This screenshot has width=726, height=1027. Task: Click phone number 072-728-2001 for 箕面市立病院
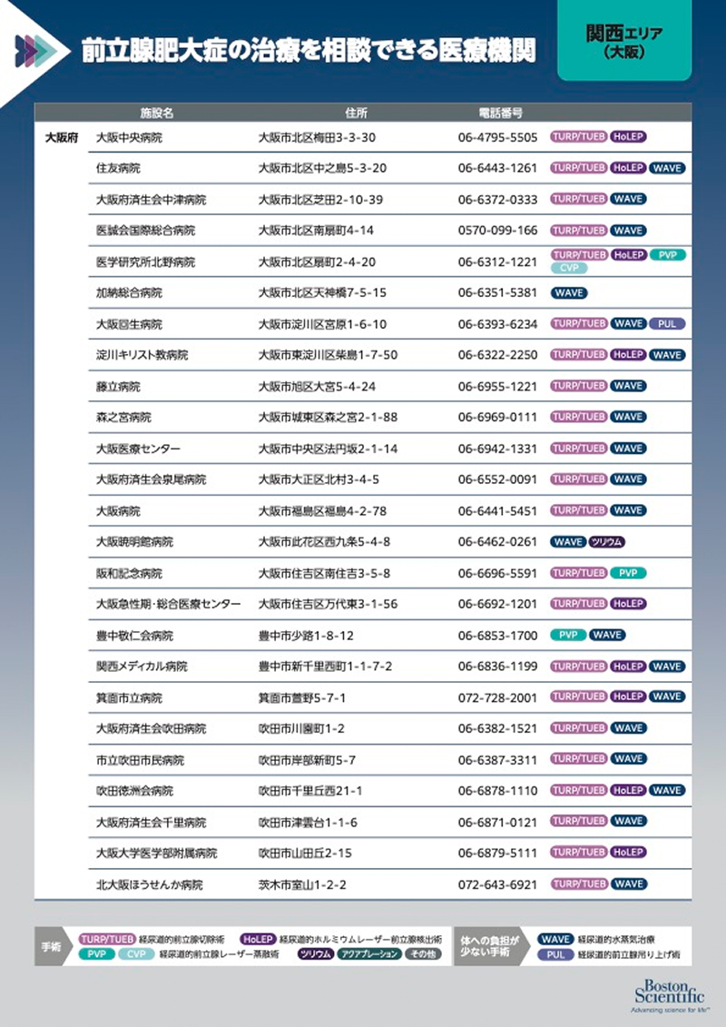pyautogui.click(x=498, y=697)
